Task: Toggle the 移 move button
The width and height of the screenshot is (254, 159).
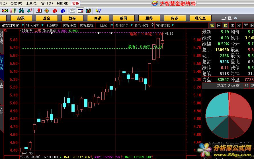Action: pyautogui.click(x=239, y=25)
